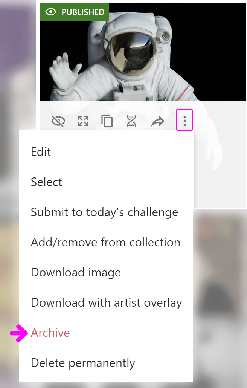
Task: Click Download image menu entry
Action: pos(76,272)
